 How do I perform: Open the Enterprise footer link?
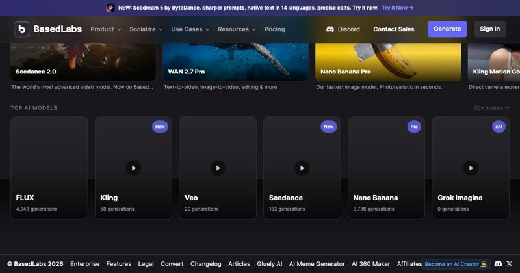[x=85, y=264]
